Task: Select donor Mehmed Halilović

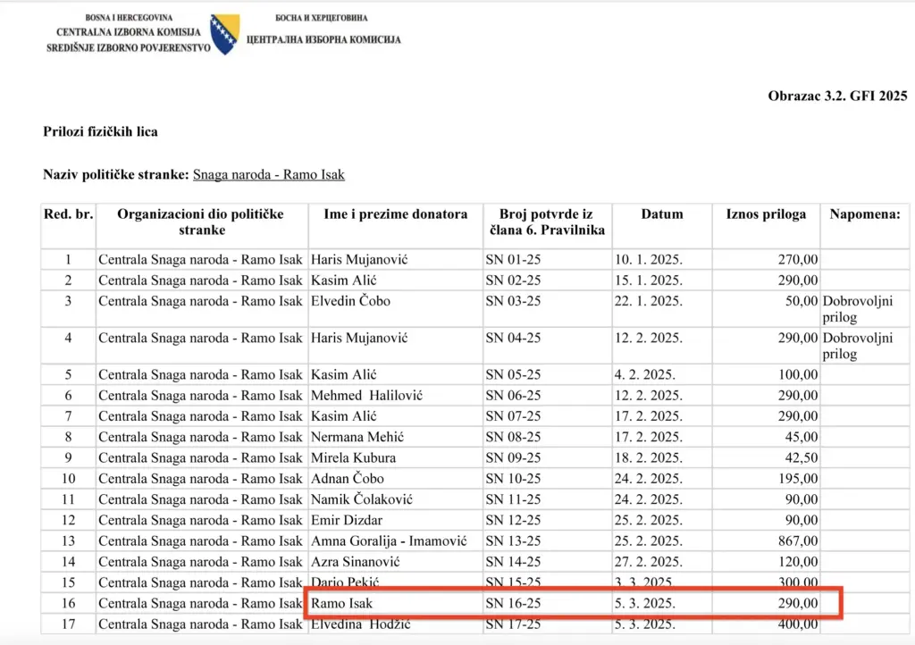Action: (366, 396)
